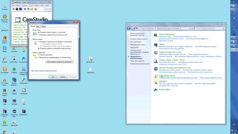Open the Options menu in CamStudio
This screenshot has height=134, width=238.
(x=25, y=6)
